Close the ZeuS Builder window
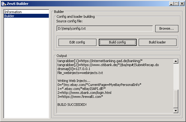The height and width of the screenshot is (122, 186). coord(182,4)
